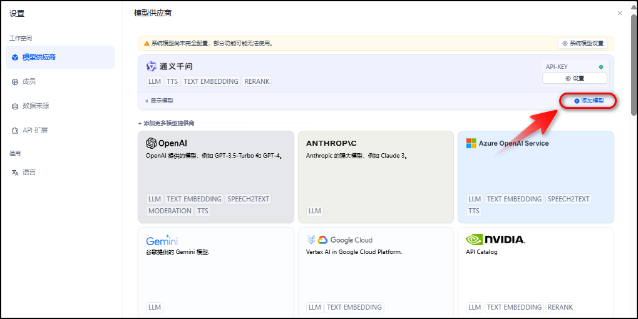Select the Anthropic provider card
This screenshot has width=638, height=319.
click(376, 177)
